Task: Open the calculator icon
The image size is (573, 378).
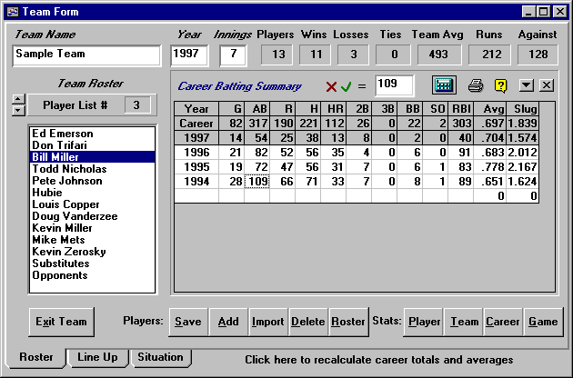Action: tap(444, 86)
